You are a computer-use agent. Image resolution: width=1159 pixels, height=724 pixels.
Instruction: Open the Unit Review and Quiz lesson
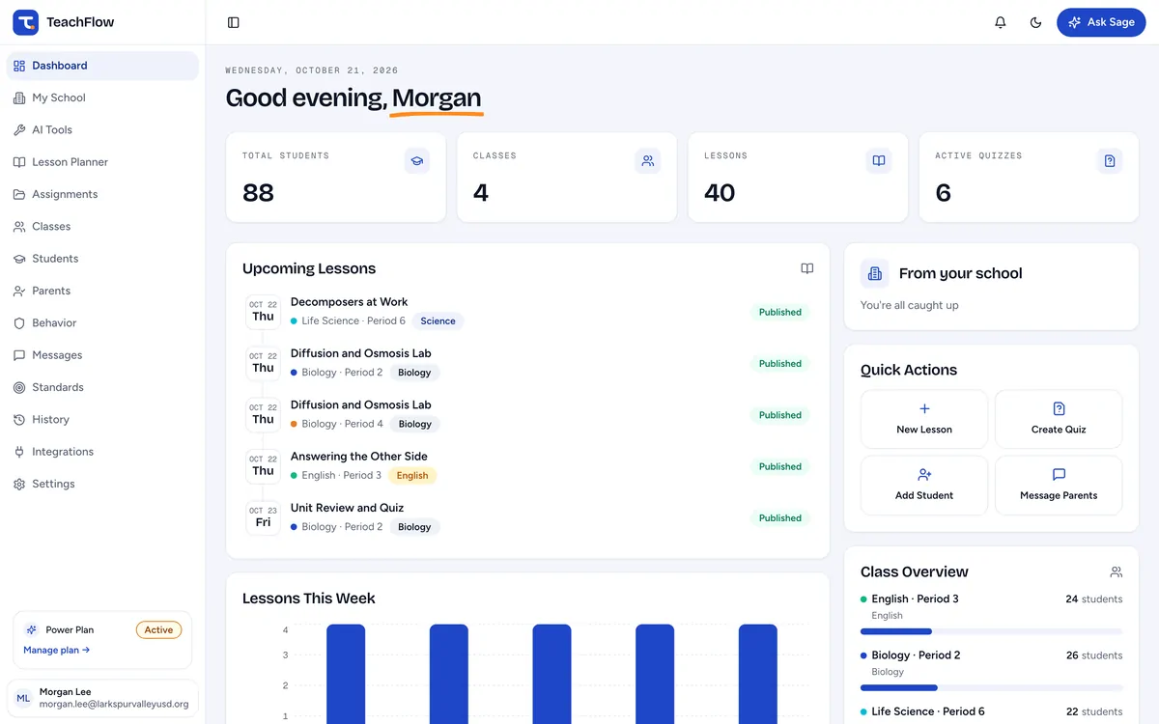pyautogui.click(x=347, y=508)
